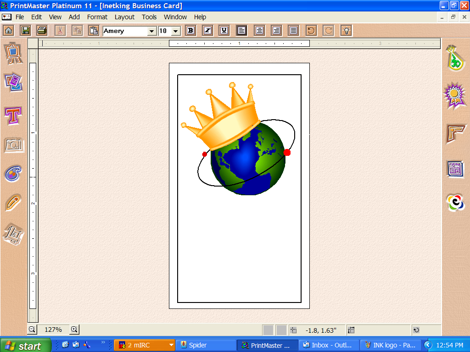Screen dimensions: 470x352
Task: Select the camera photo tool in left sidebar
Action: (14, 145)
